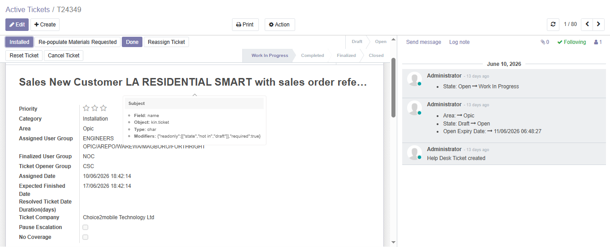The image size is (610, 247).
Task: Click the Assigned User Group ENGINEERS value
Action: click(144, 143)
